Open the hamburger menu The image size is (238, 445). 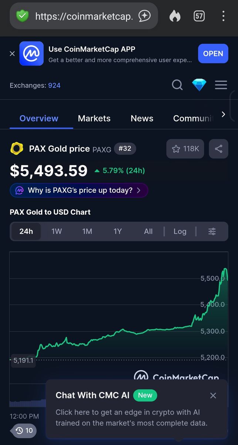tap(221, 85)
